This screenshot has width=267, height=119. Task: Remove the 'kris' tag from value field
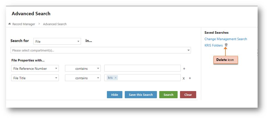pos(116,78)
